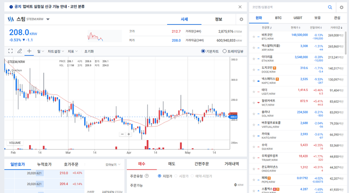Viewport: 349px width, 193px height.
Task: Toggle favorite star for 카이토
Action: pyautogui.click(x=254, y=136)
